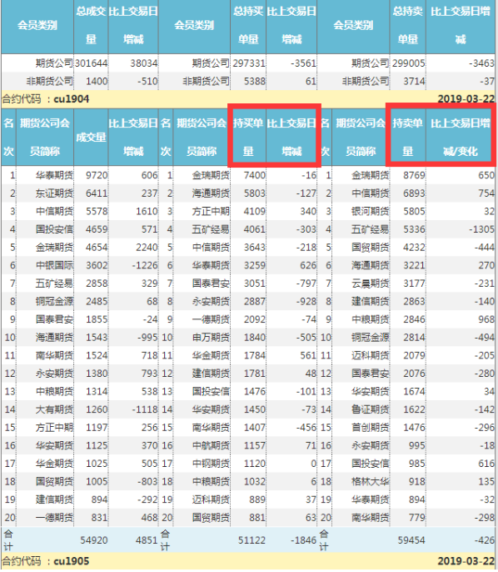
Task: Select 银河期货 member name
Action: [x=370, y=211]
